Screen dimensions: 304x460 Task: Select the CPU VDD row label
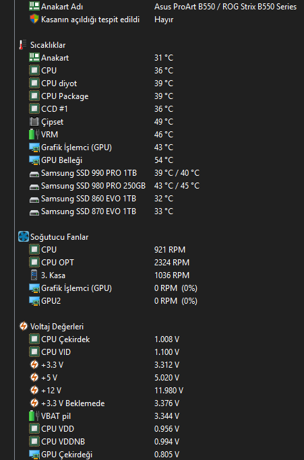coord(57,429)
